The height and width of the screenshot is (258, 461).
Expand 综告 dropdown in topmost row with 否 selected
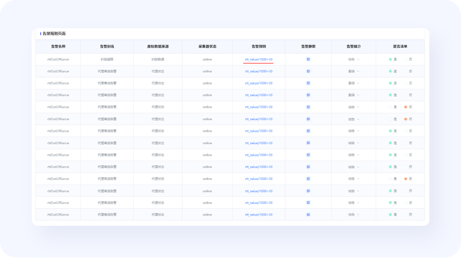pyautogui.click(x=354, y=107)
